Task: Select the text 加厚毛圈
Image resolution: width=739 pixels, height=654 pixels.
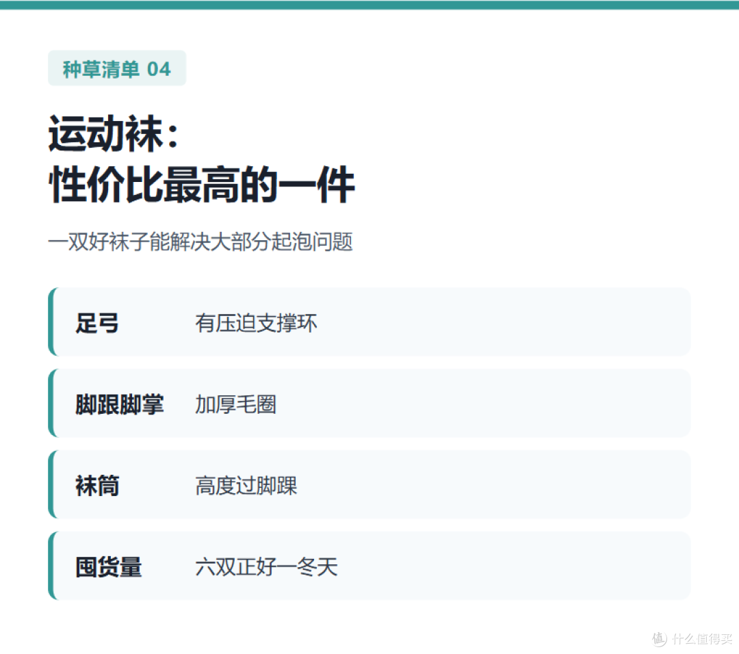Action: [x=235, y=404]
